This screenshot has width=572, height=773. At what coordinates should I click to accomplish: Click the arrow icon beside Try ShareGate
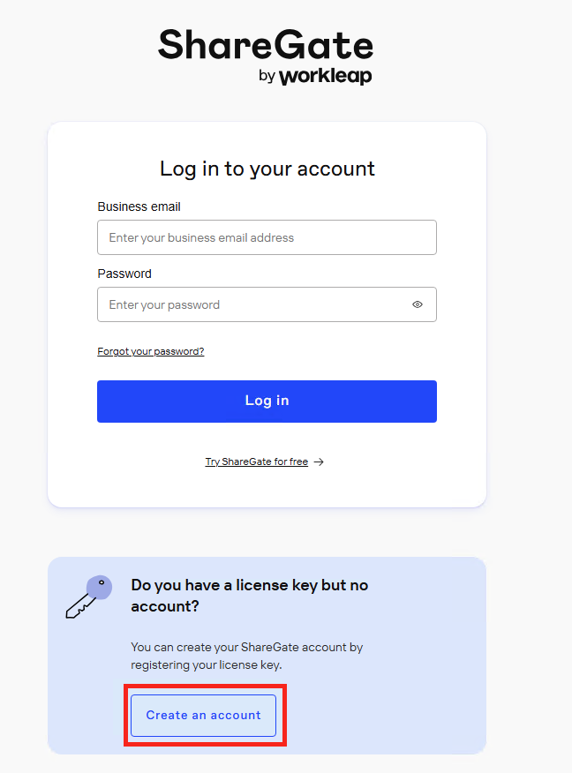click(x=319, y=462)
